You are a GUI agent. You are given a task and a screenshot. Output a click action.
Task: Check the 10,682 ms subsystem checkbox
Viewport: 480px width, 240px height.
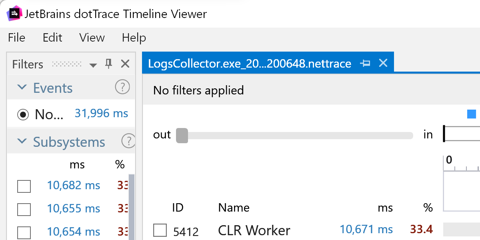pos(24,186)
